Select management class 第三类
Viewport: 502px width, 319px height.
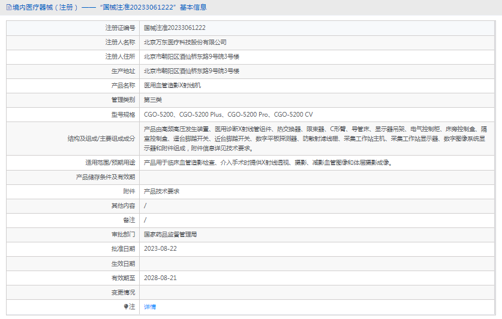click(153, 100)
